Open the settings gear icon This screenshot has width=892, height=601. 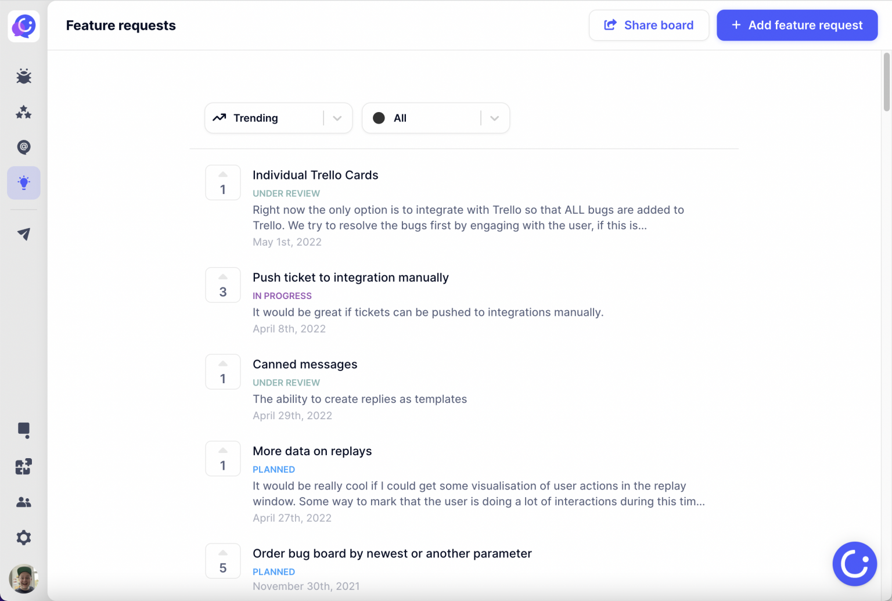coord(24,538)
